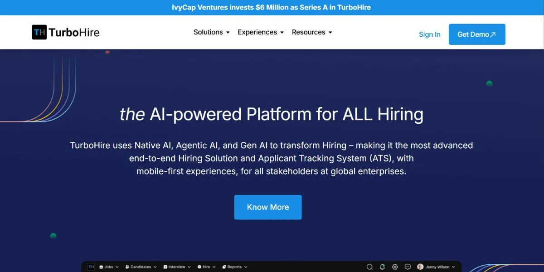Click the Candidates people icon
The height and width of the screenshot is (272, 544).
click(x=128, y=267)
